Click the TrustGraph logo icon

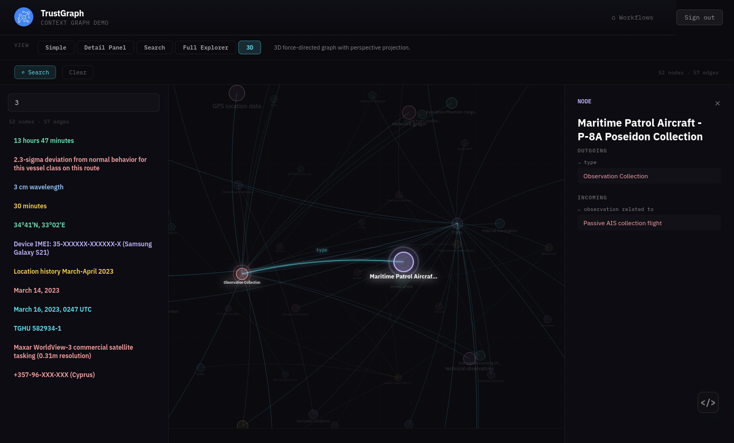pyautogui.click(x=24, y=17)
